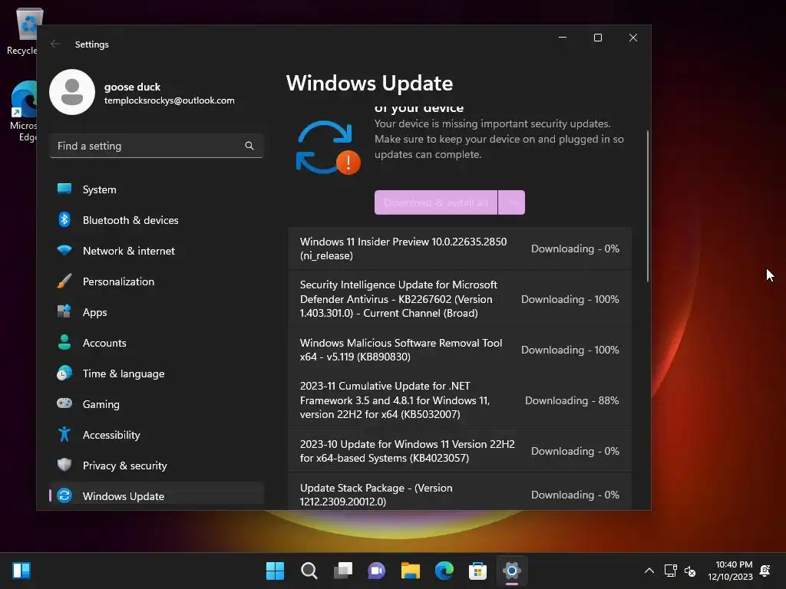Click the Settings back arrow
This screenshot has width=786, height=589.
click(55, 44)
